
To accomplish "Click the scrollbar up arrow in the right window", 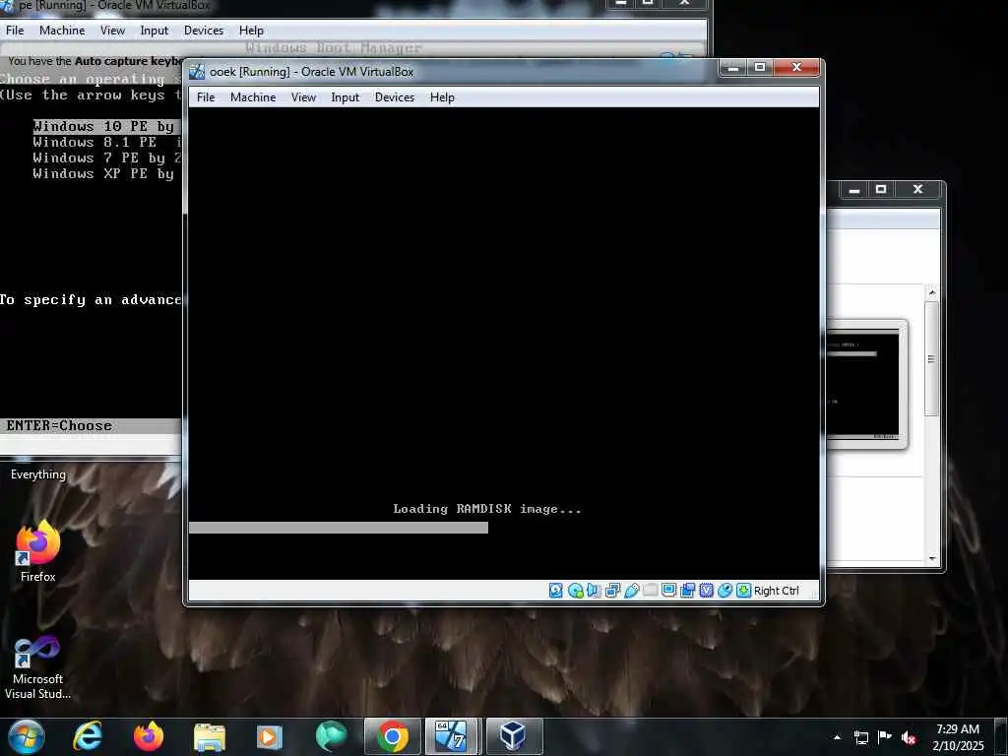I will click(932, 293).
